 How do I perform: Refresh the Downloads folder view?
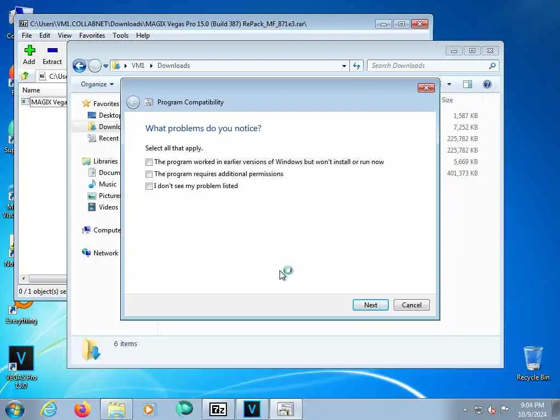(357, 66)
